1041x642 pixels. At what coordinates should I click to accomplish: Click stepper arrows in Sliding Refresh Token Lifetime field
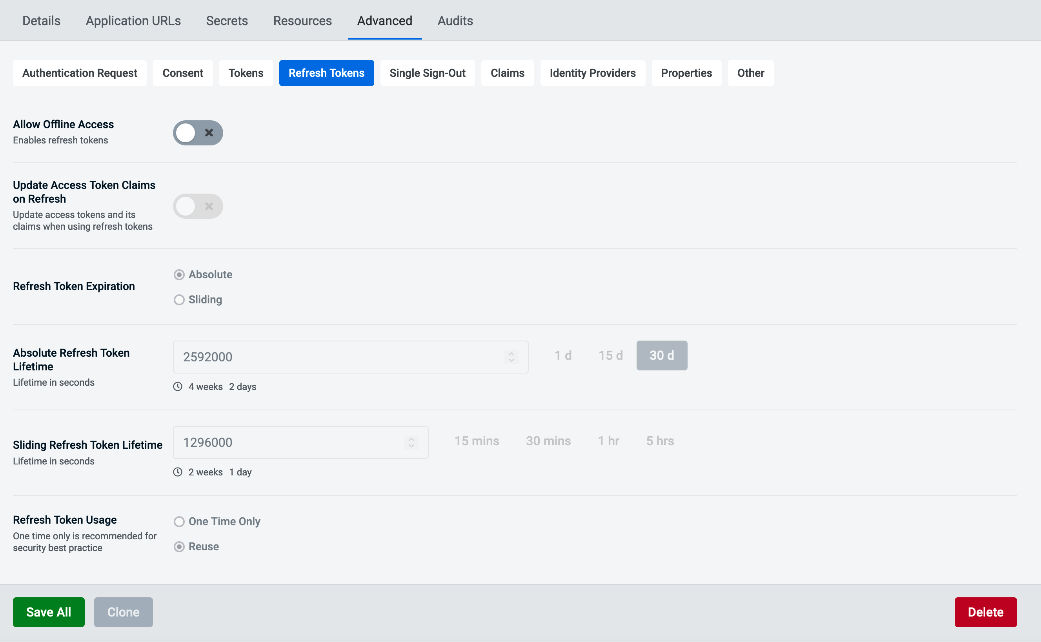[x=411, y=442]
